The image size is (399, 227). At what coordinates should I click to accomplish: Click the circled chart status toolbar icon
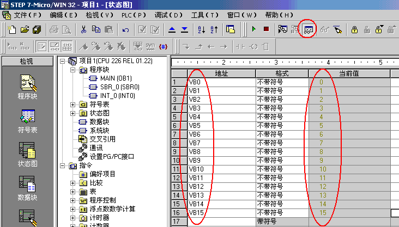(x=309, y=29)
